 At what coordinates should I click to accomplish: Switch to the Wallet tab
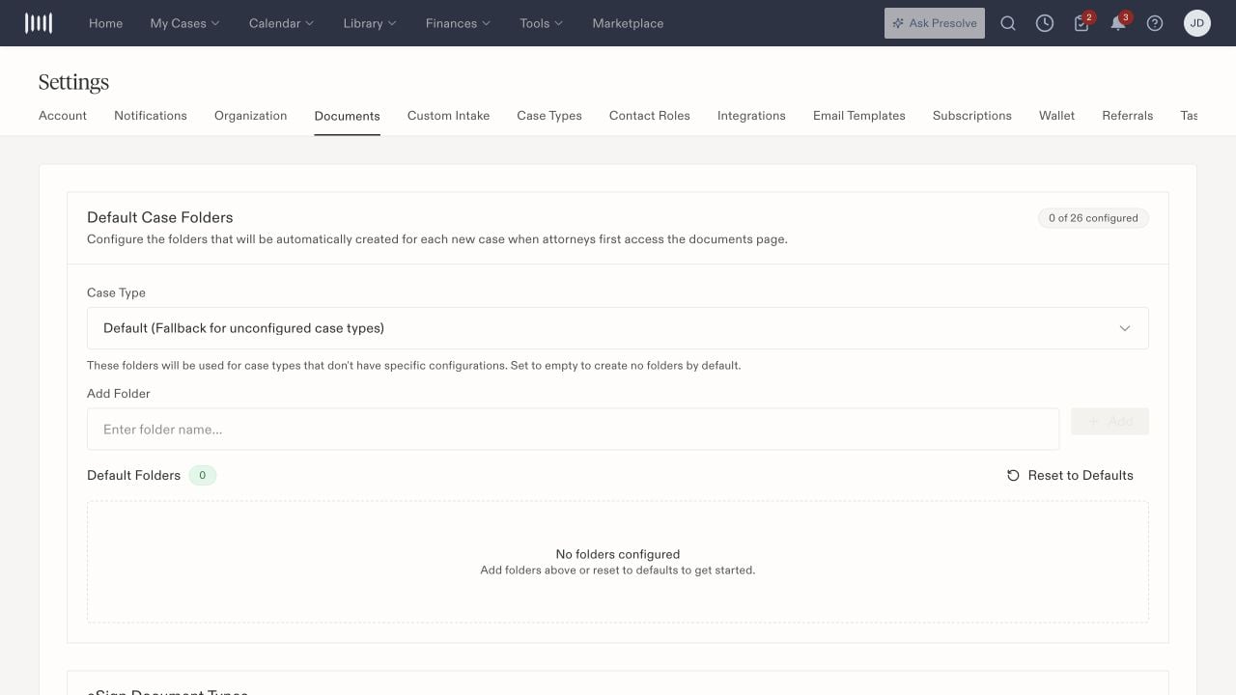[x=1056, y=116]
